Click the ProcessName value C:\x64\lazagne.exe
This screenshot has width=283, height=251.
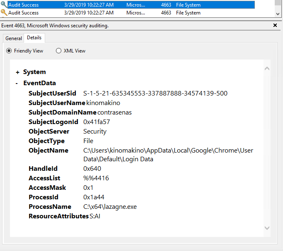[110, 206]
